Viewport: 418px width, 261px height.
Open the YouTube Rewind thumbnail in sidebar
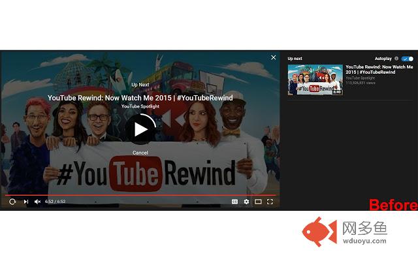coord(315,80)
